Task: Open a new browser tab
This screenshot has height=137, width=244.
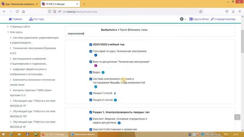Action: click(84, 4)
